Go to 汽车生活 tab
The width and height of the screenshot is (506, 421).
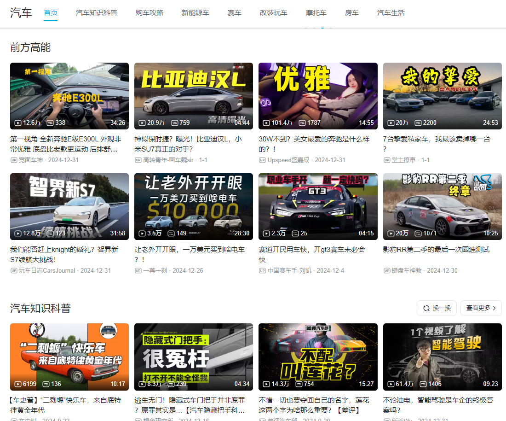pyautogui.click(x=391, y=13)
